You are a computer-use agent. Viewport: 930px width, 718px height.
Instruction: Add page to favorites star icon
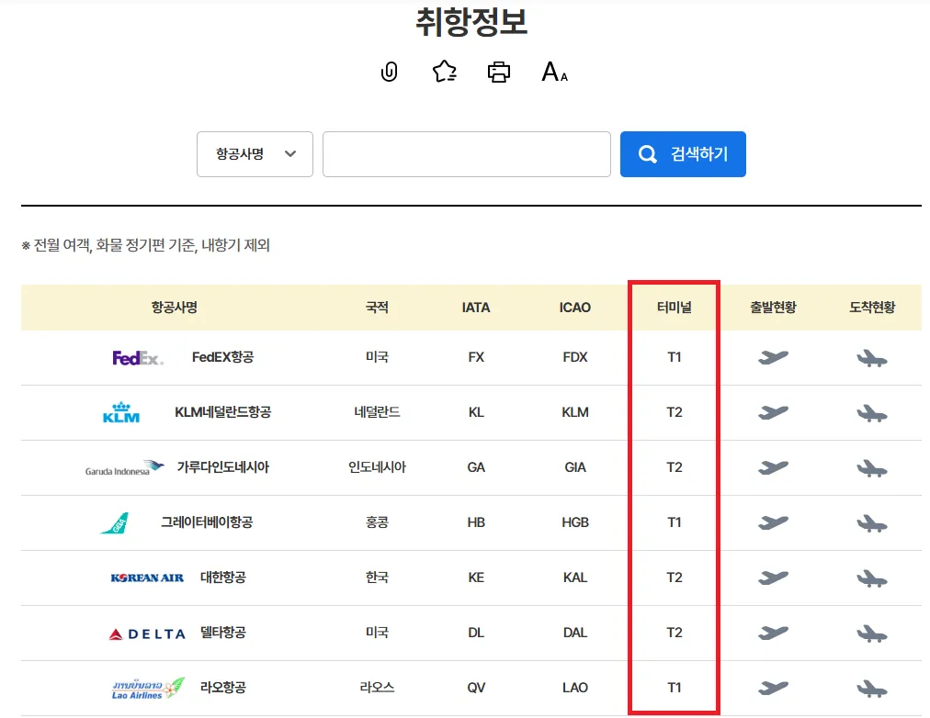[444, 72]
